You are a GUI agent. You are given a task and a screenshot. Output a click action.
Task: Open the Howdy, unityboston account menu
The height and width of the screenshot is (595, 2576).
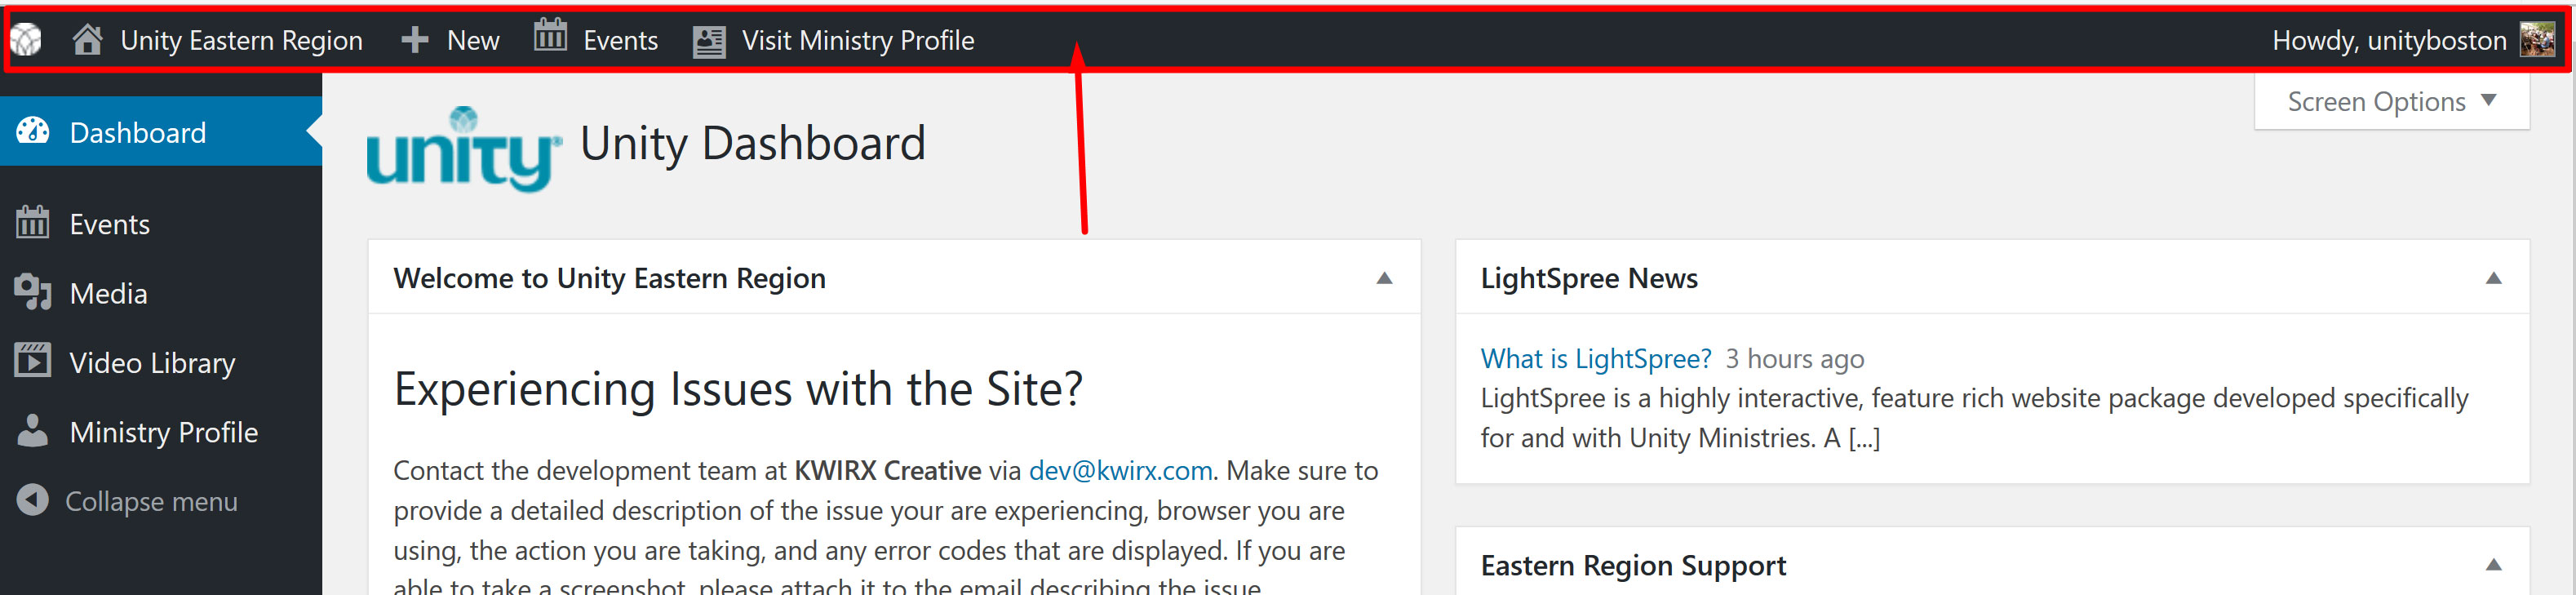[x=2388, y=40]
